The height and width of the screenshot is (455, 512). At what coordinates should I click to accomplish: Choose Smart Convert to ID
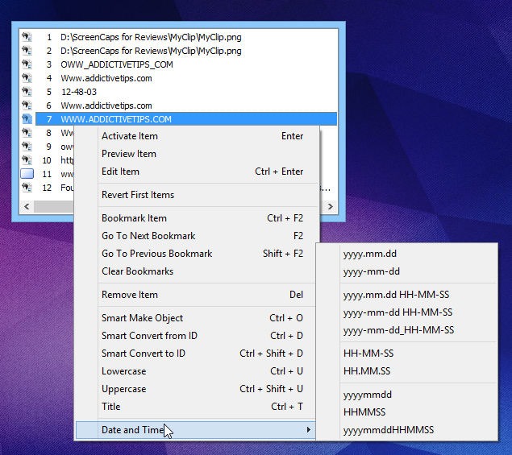point(196,354)
